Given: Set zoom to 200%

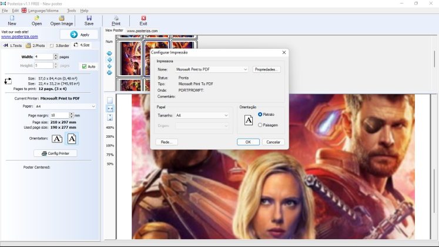Looking at the screenshot, I should click(x=110, y=136).
